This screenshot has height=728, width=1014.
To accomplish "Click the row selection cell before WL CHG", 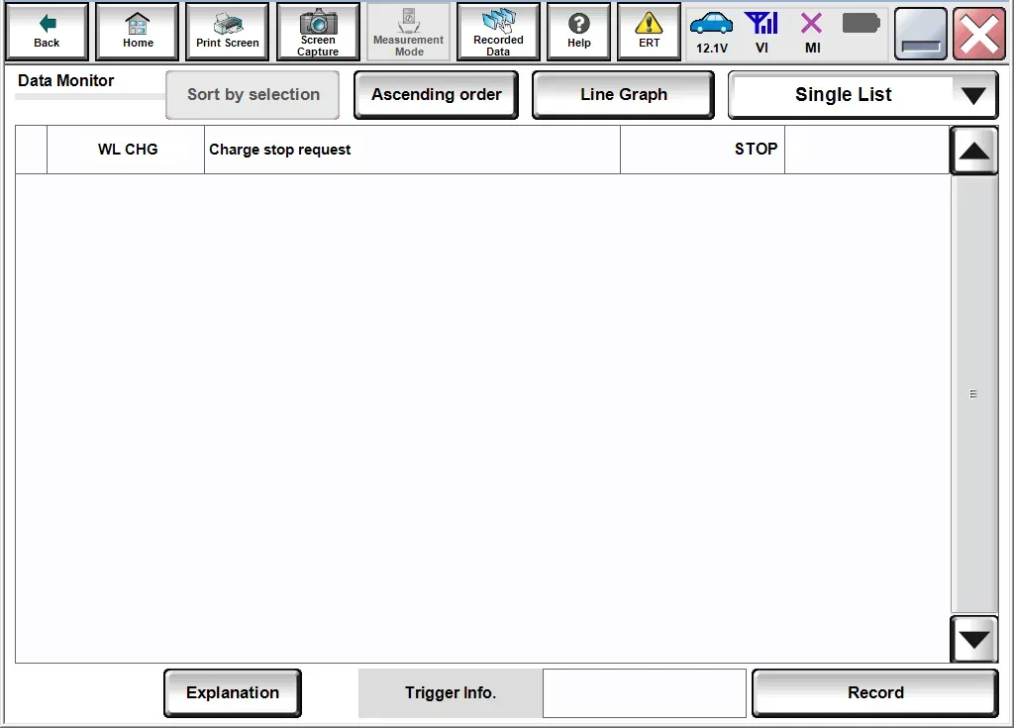I will [31, 150].
